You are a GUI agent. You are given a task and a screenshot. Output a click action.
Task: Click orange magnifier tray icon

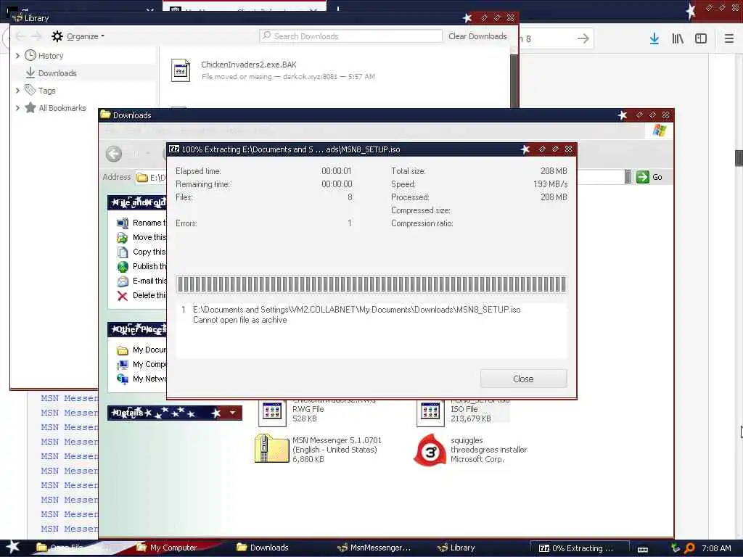pos(689,548)
